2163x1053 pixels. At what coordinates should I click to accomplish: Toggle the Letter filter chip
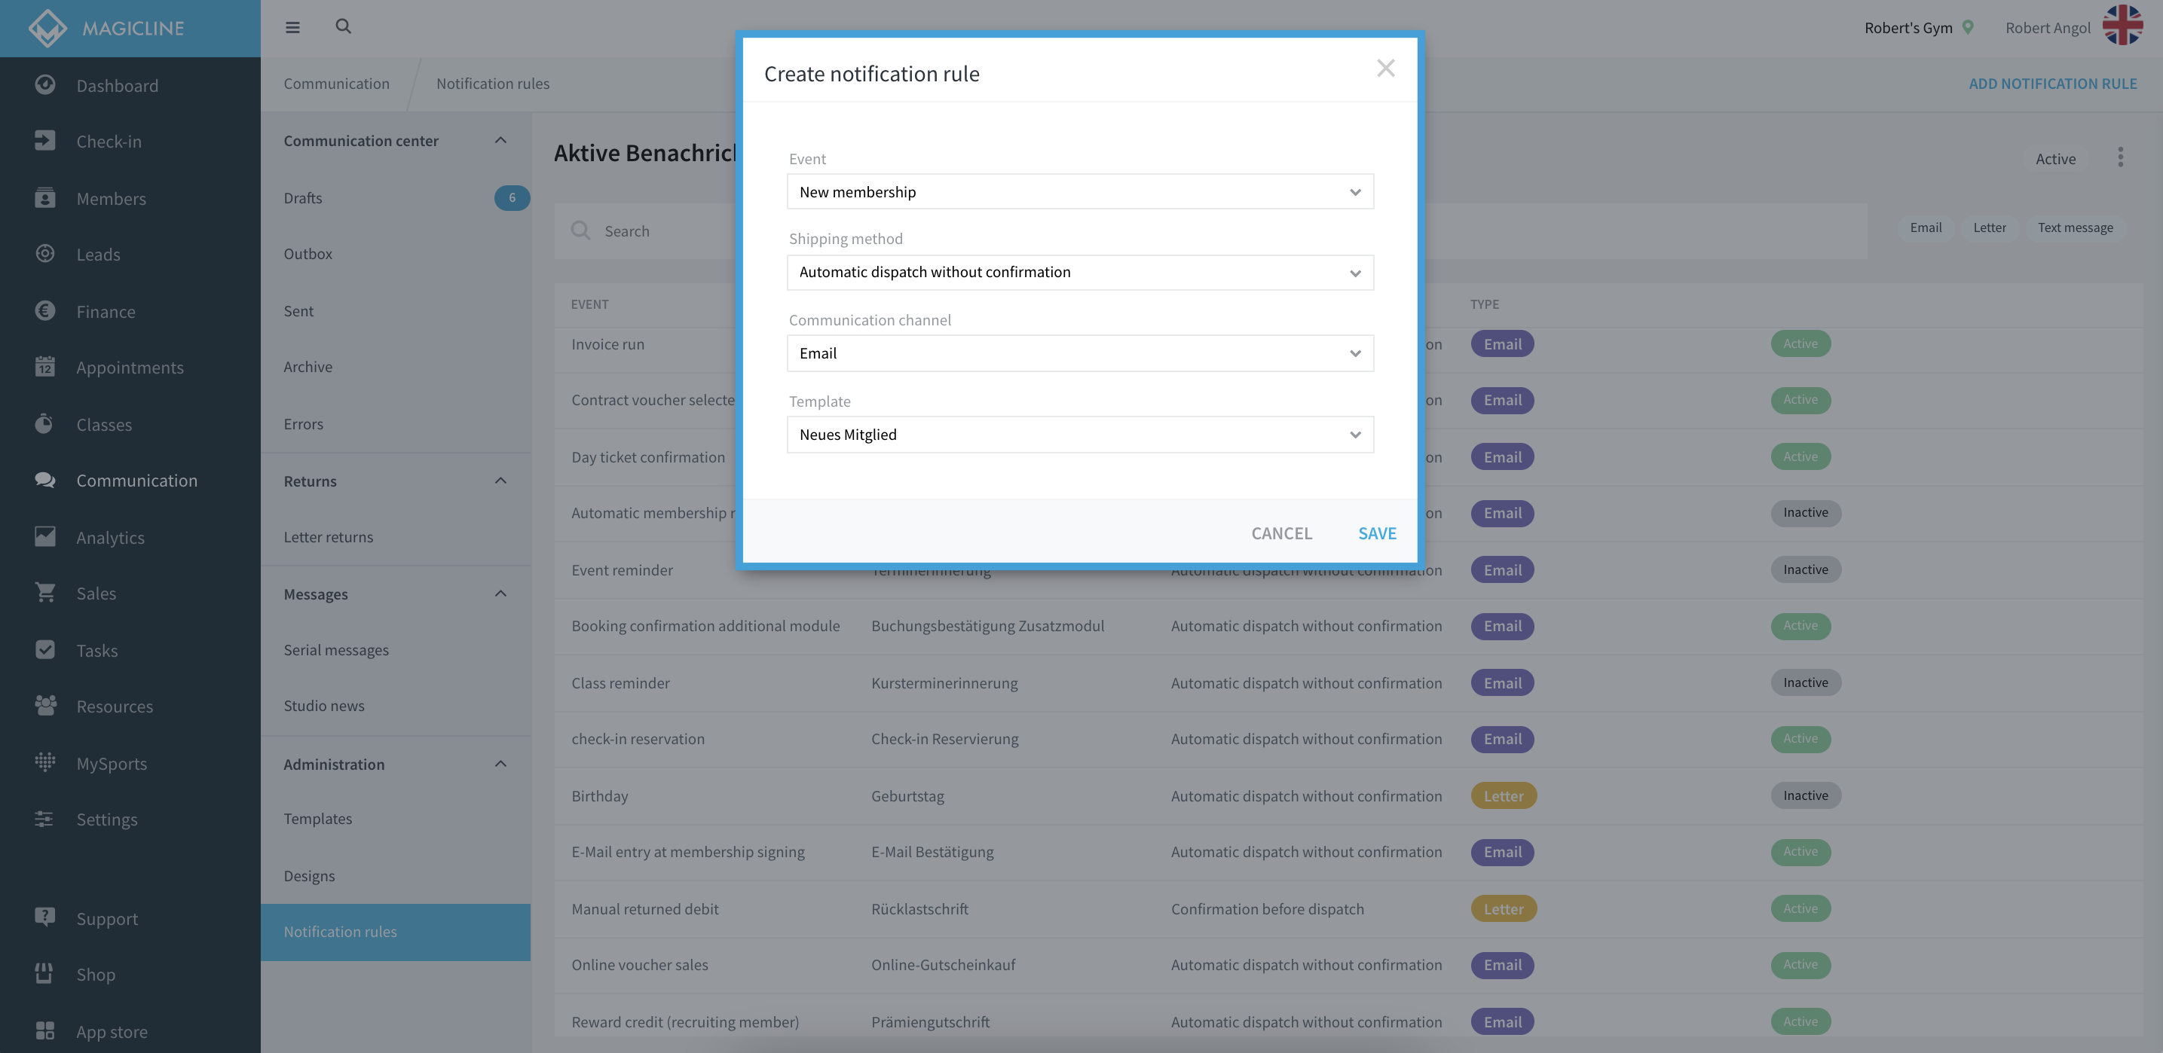[1989, 227]
